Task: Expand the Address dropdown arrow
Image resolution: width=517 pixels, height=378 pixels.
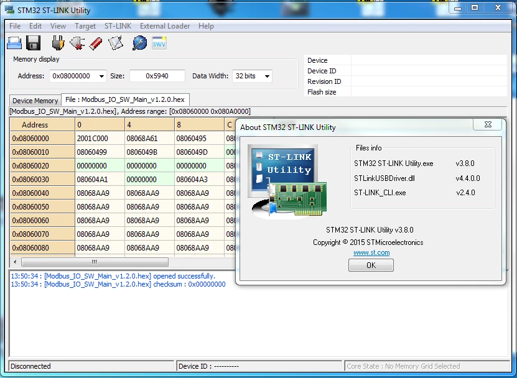Action: tap(101, 76)
